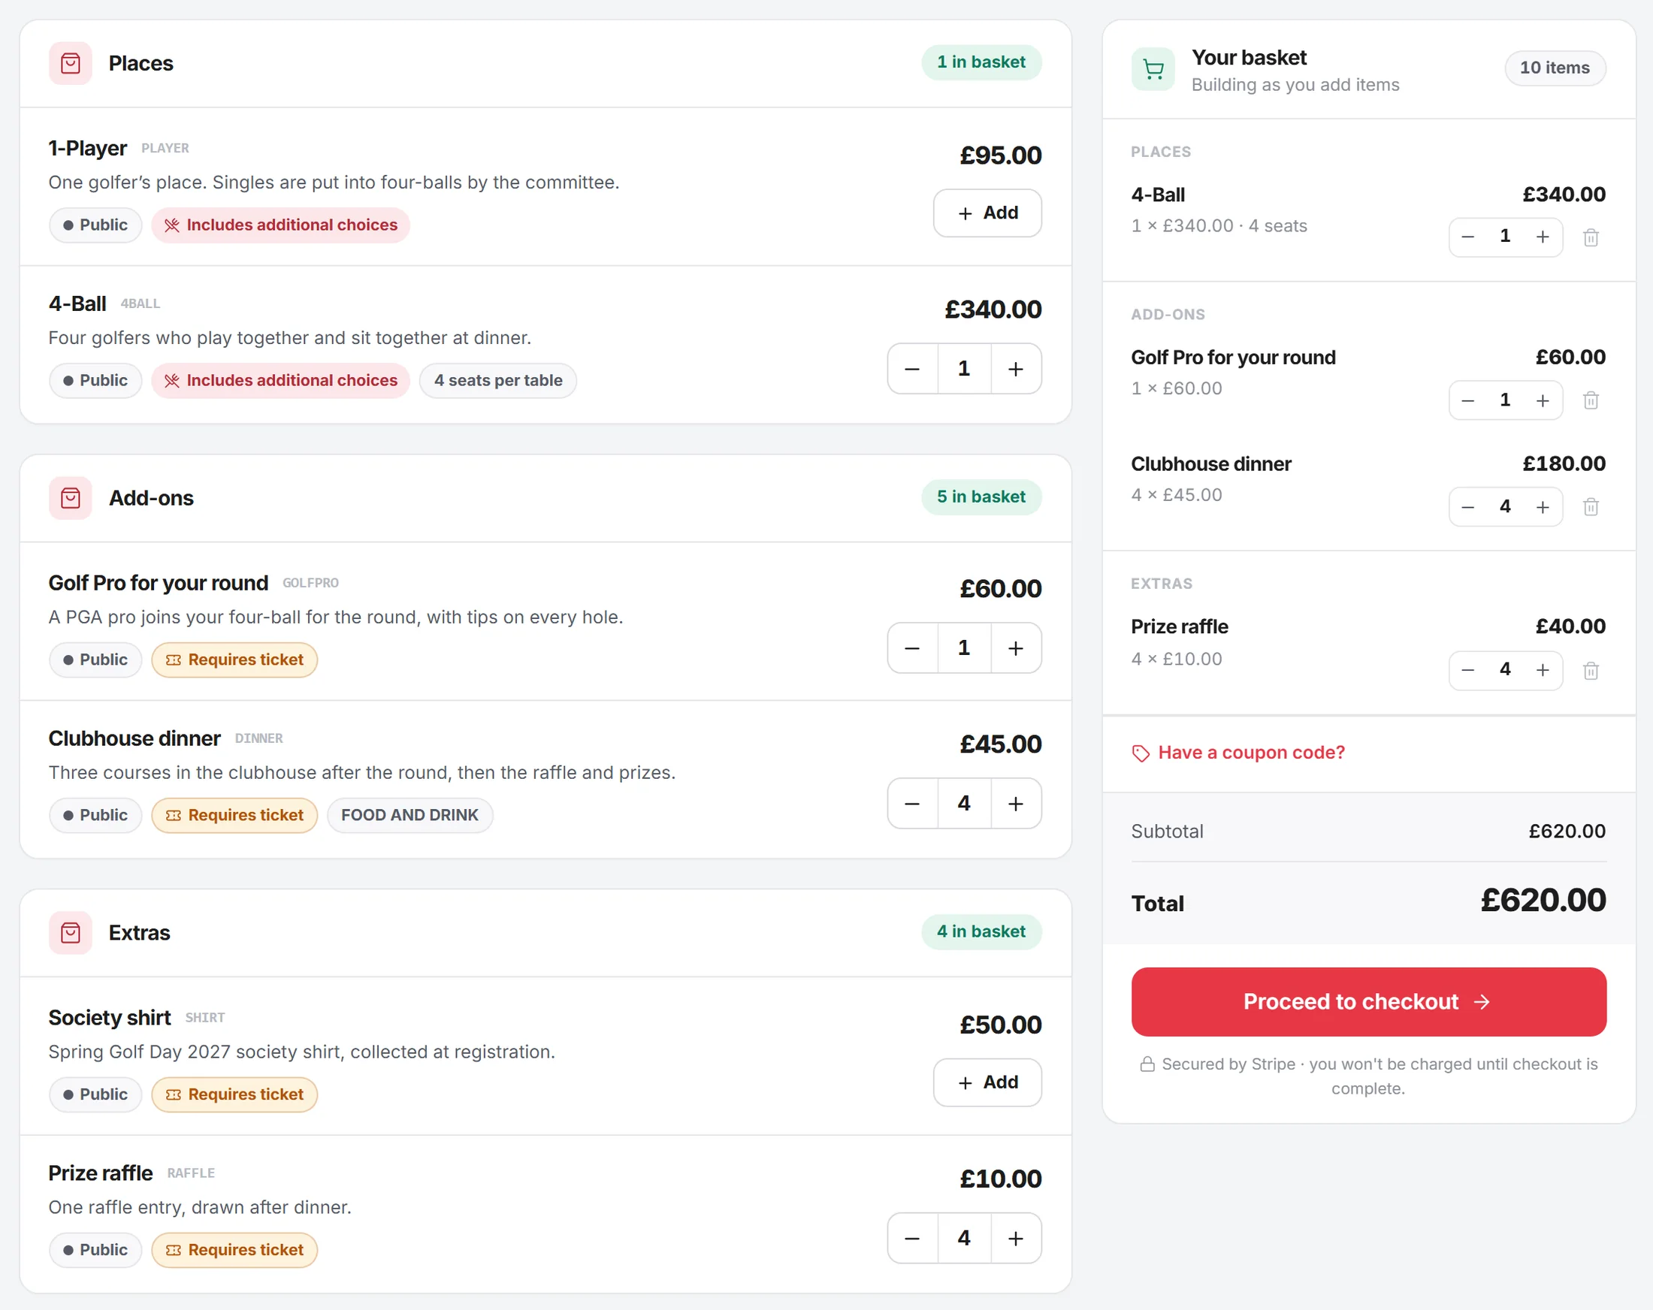Increase Golf Pro quantity in Add-ons list
1653x1310 pixels.
[1016, 647]
